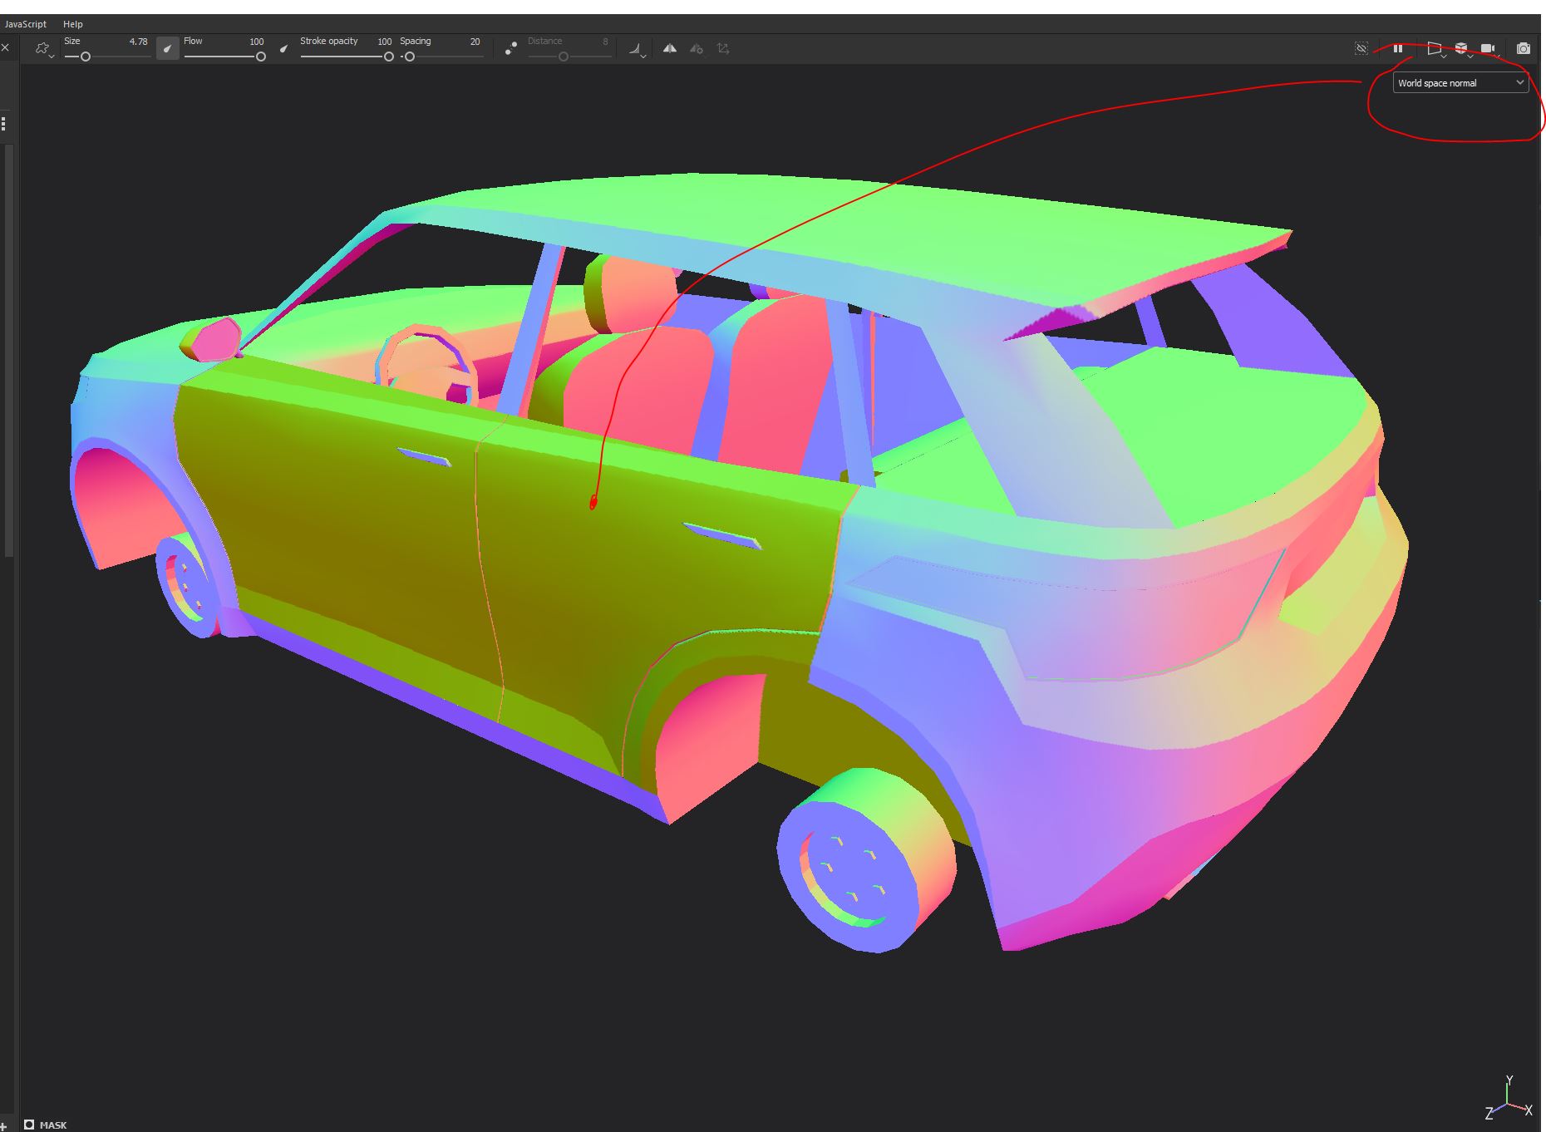
Task: Open the JavaScript menu
Action: pyautogui.click(x=25, y=24)
